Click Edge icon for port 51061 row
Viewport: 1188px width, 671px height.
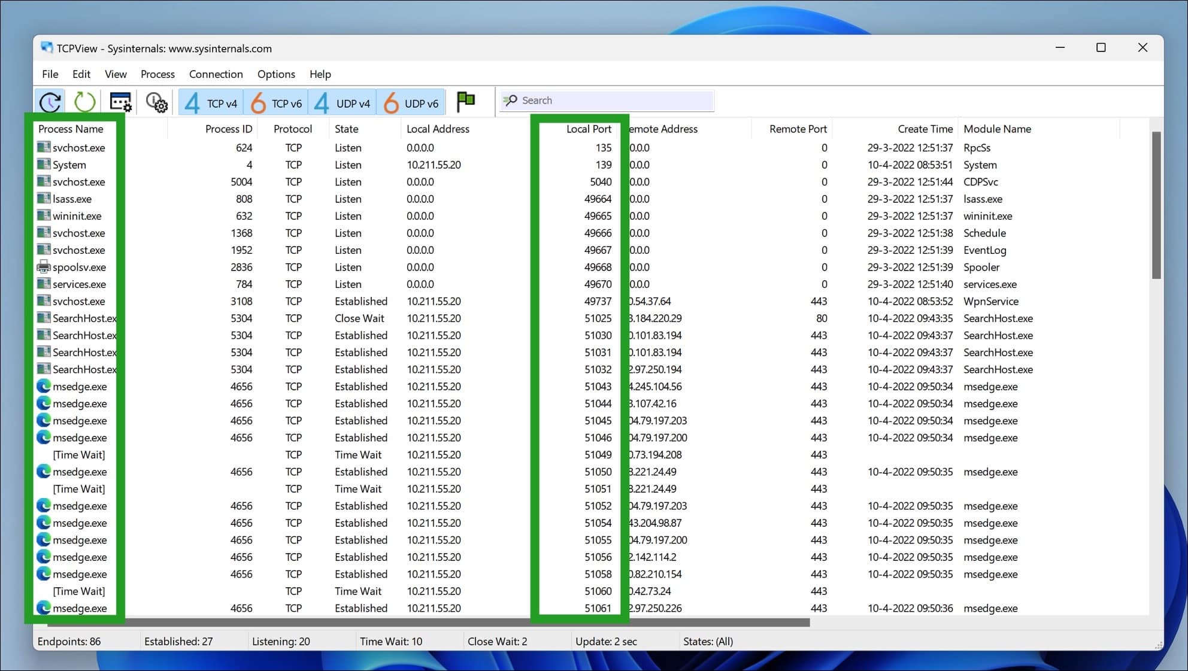click(x=44, y=608)
